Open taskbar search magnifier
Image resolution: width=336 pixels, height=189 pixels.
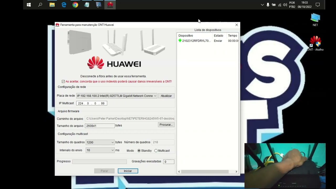pos(40,5)
